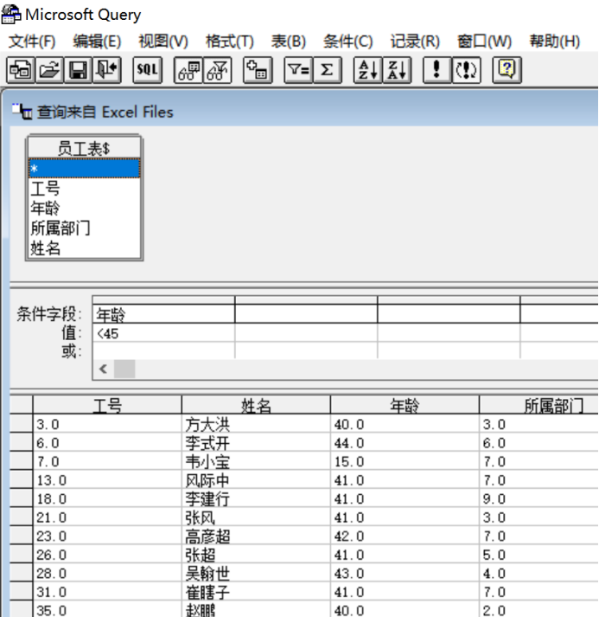Select 姓名 field in 员工表$ list
Image resolution: width=599 pixels, height=617 pixels.
pos(84,248)
